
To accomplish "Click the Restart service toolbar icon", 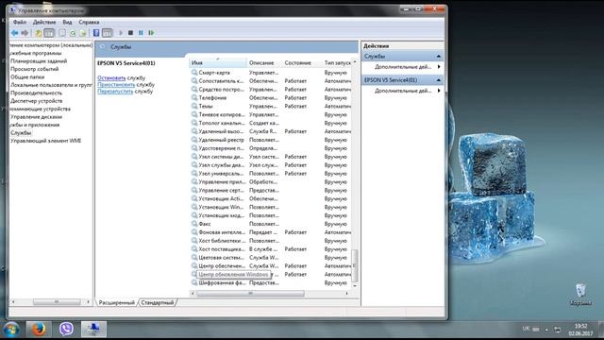I will tap(151, 33).
